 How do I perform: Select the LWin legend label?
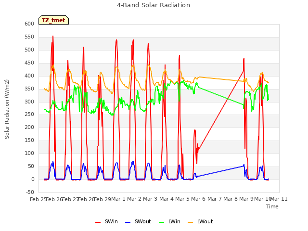[x=174, y=221]
